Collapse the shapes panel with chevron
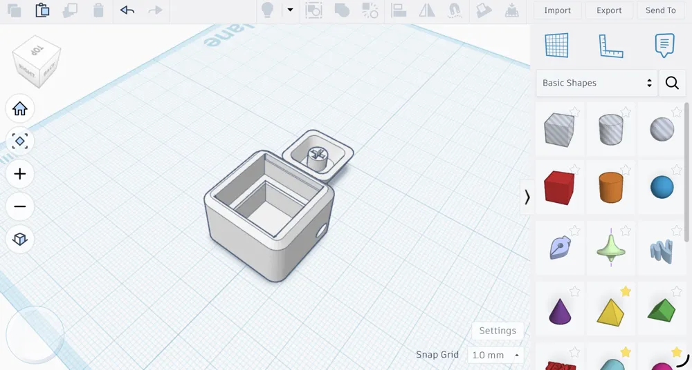This screenshot has height=370, width=692. coord(527,197)
